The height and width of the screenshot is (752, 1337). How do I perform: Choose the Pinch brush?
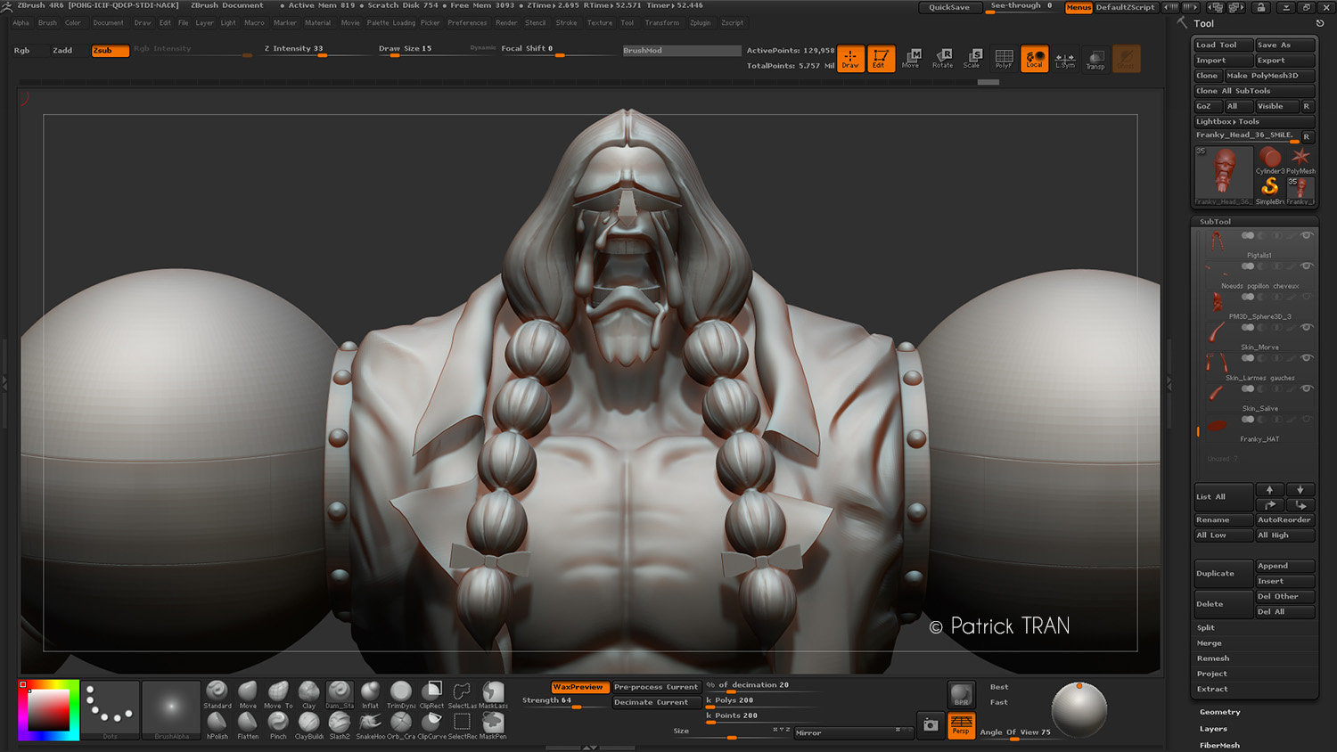278,725
